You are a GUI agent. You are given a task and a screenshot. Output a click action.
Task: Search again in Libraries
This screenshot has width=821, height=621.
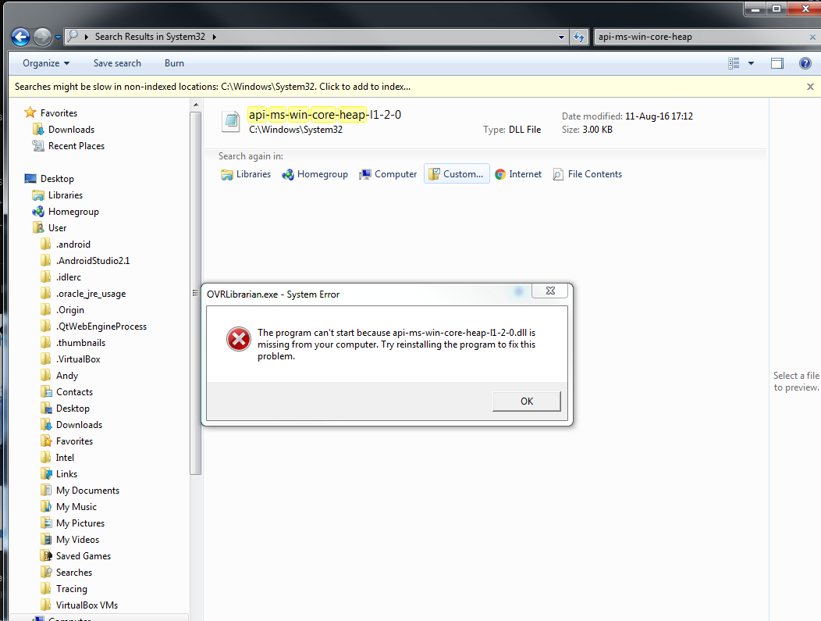click(246, 174)
